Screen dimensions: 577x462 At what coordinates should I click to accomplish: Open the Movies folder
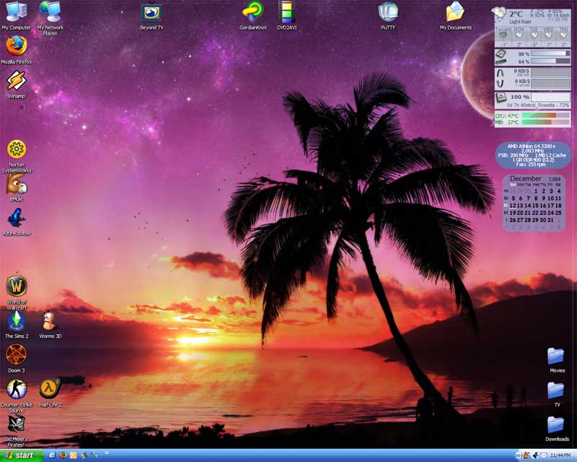point(556,356)
